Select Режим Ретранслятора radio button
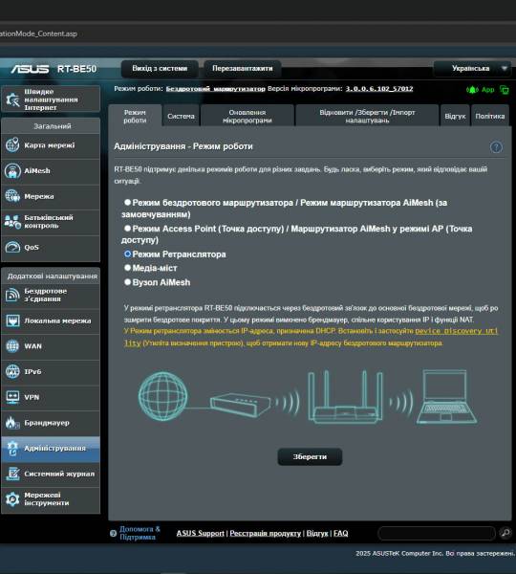516x574 pixels. pyautogui.click(x=127, y=254)
